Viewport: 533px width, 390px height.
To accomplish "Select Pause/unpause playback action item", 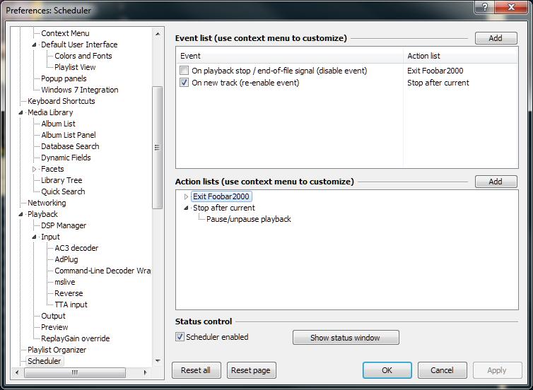I will point(248,219).
